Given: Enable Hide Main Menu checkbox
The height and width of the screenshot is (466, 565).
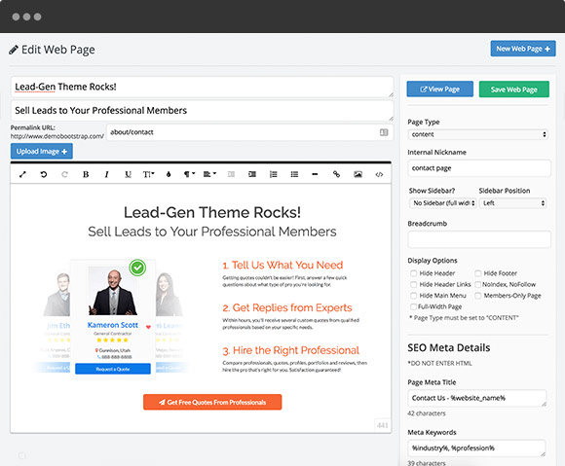Looking at the screenshot, I should [x=413, y=296].
